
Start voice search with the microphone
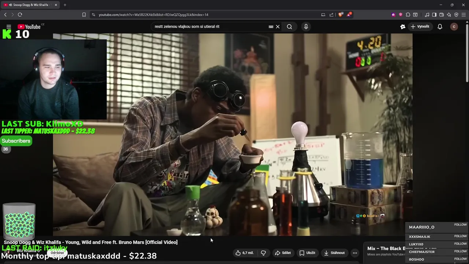[x=306, y=26]
